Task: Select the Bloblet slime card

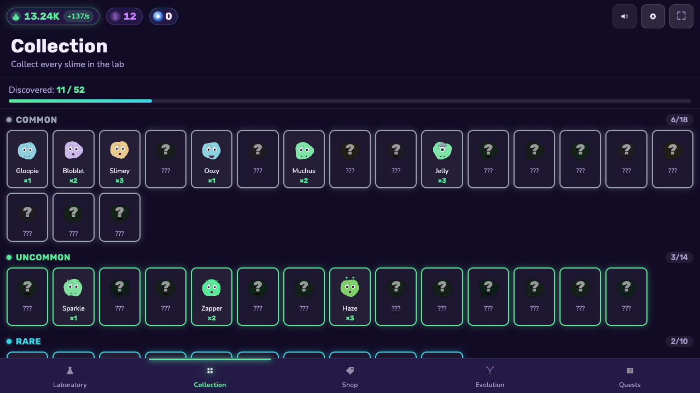Action: pos(73,159)
